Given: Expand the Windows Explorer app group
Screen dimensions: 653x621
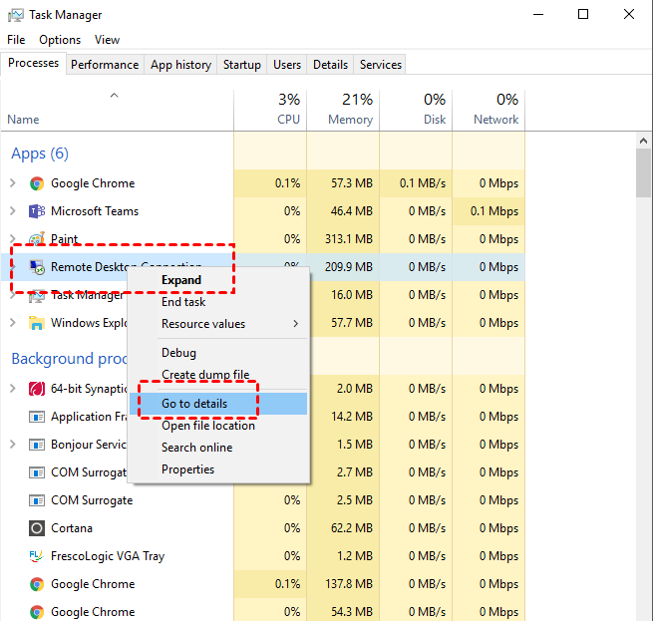Looking at the screenshot, I should pyautogui.click(x=13, y=323).
